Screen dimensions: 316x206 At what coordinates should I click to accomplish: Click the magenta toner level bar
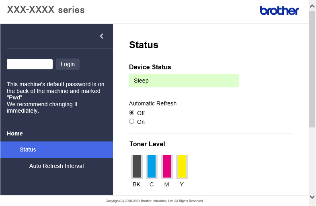167,167
